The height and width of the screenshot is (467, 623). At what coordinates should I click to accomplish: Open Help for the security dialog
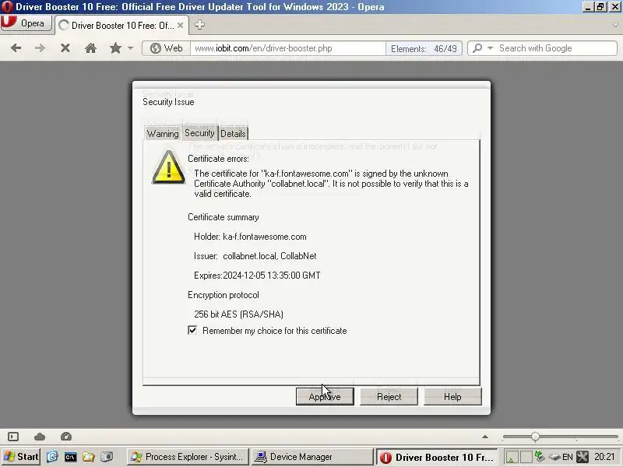coord(452,397)
